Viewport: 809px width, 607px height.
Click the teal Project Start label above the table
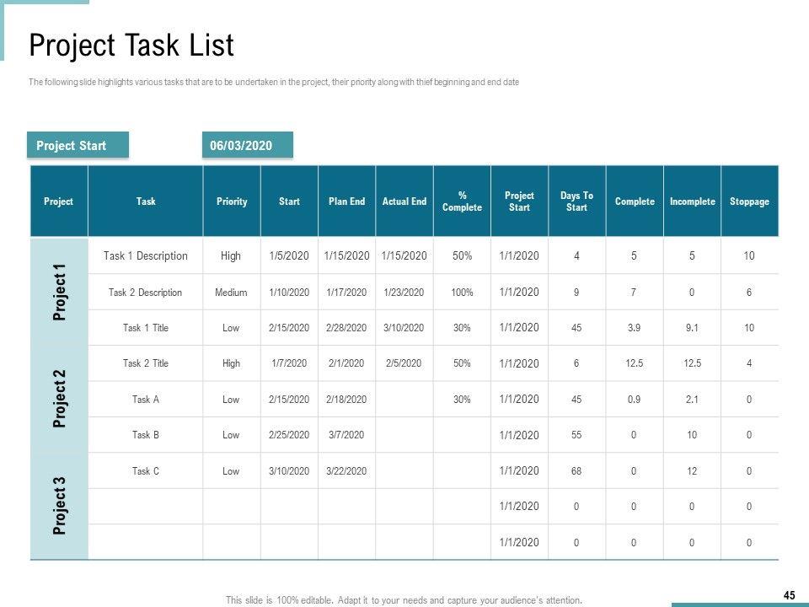[78, 145]
